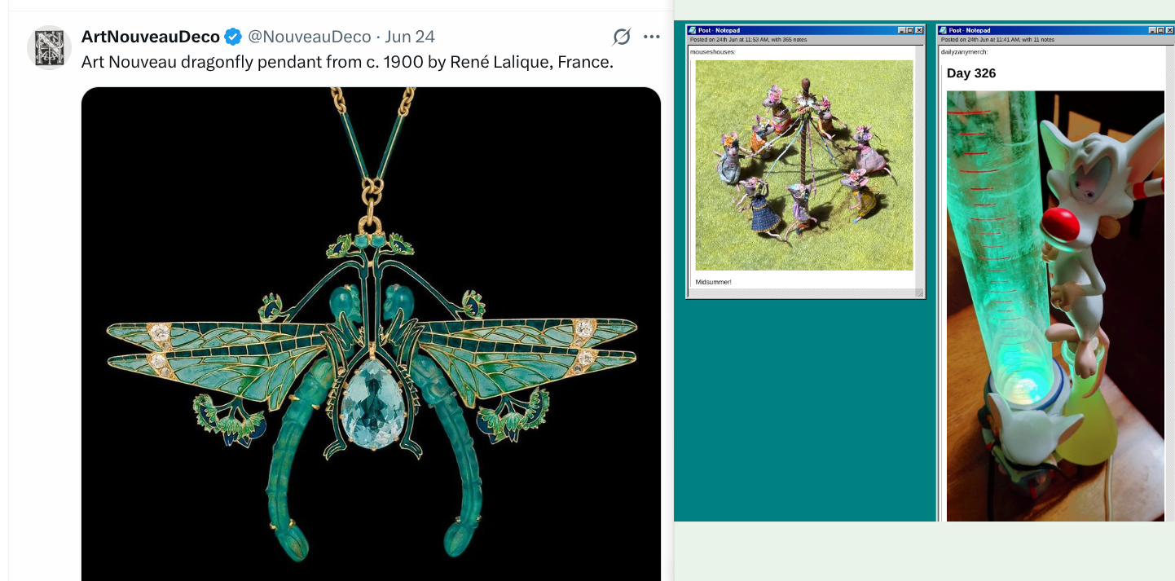1175x581 pixels.
Task: Click the vertical scrollbar in the dailyzanymerch window
Action: pyautogui.click(x=1170, y=283)
